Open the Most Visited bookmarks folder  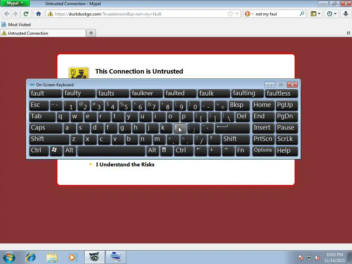click(x=16, y=24)
